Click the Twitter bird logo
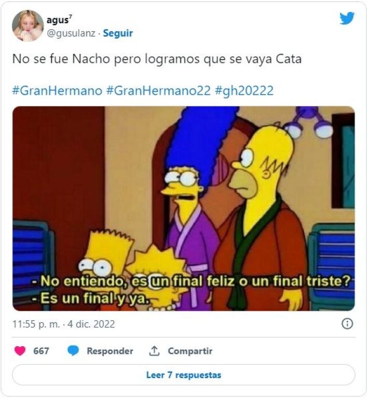 [x=347, y=18]
